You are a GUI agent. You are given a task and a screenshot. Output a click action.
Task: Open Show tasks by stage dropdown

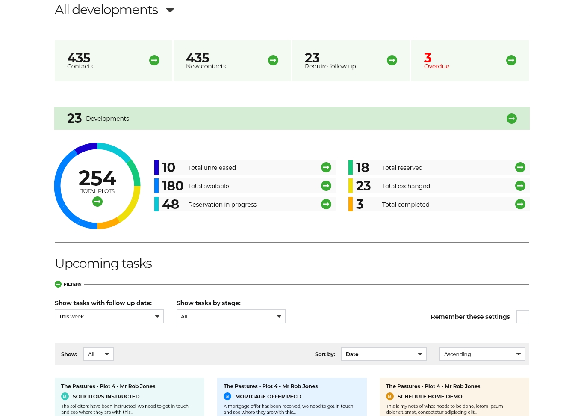pyautogui.click(x=231, y=317)
